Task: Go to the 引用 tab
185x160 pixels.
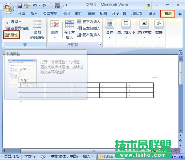Action: pos(66,14)
